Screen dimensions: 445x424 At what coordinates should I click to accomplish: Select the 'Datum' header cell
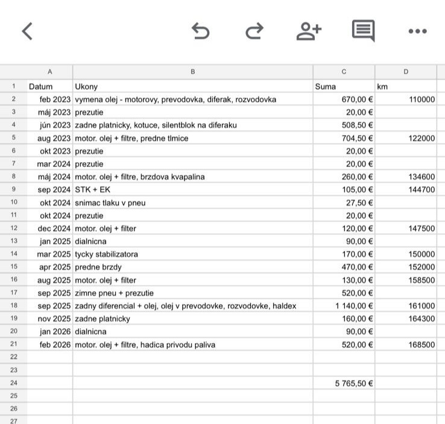49,86
